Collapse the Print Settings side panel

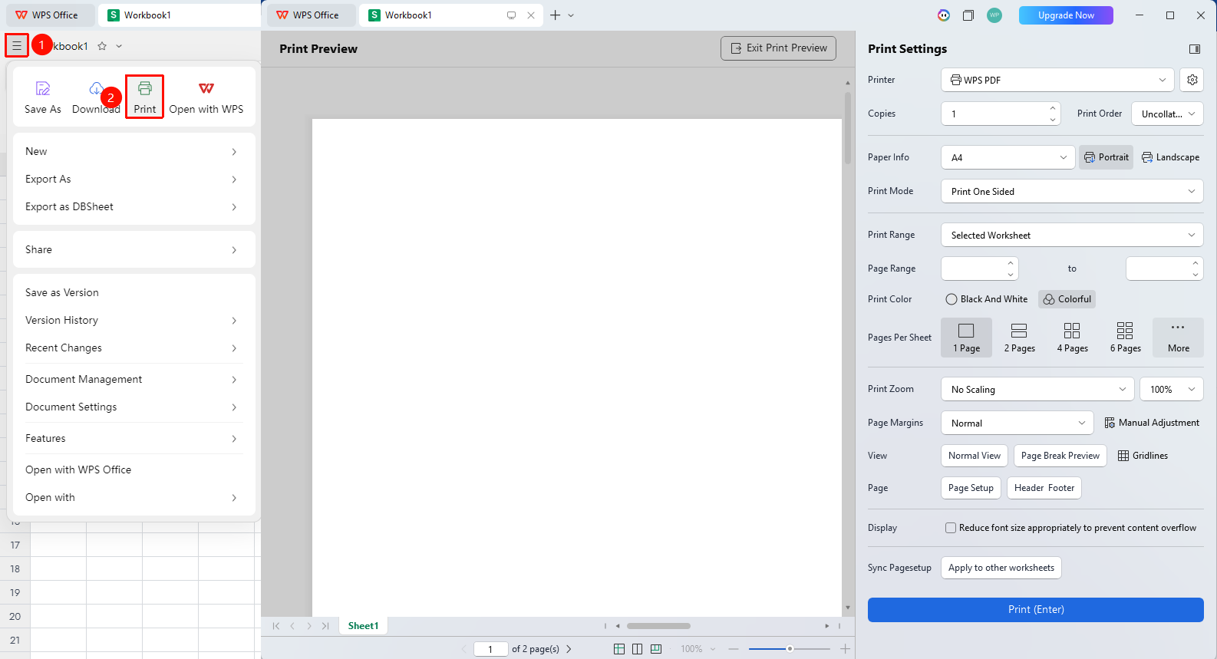[x=1195, y=49]
